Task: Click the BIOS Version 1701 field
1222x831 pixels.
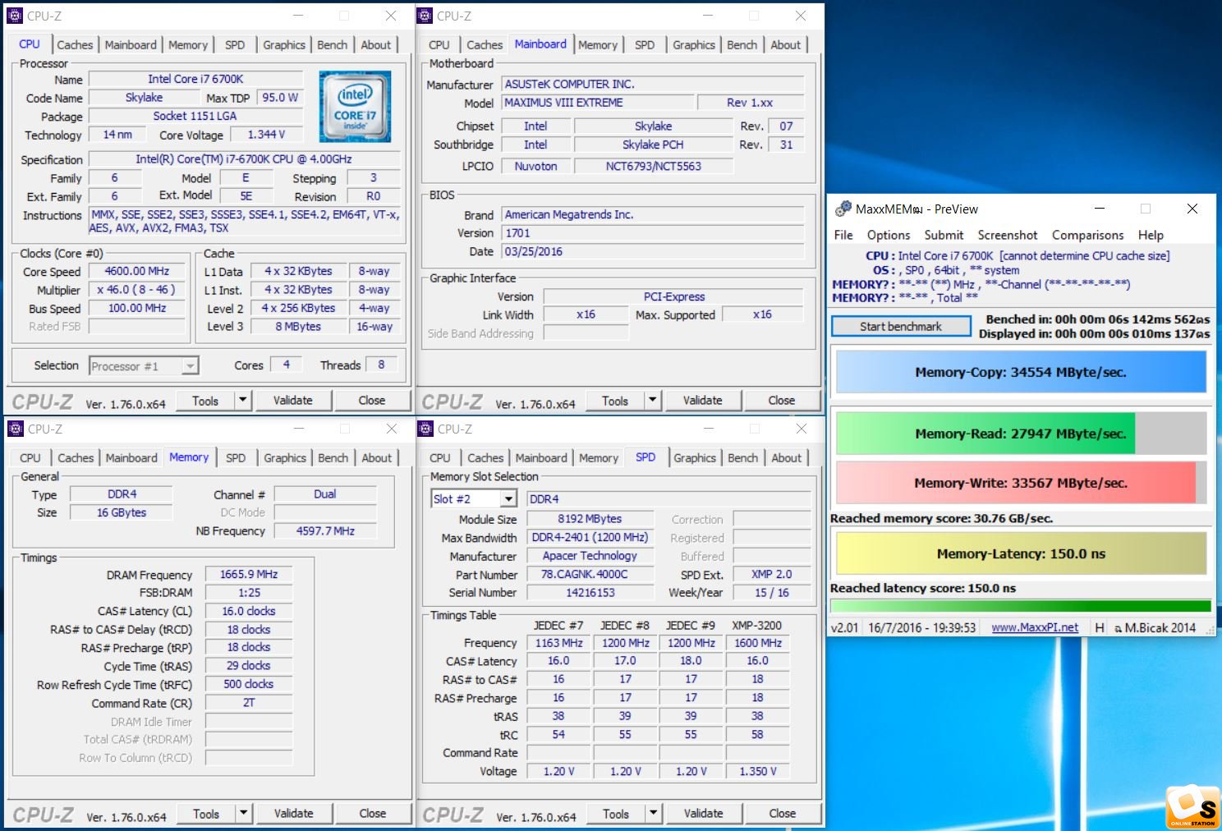Action: pyautogui.click(x=653, y=233)
